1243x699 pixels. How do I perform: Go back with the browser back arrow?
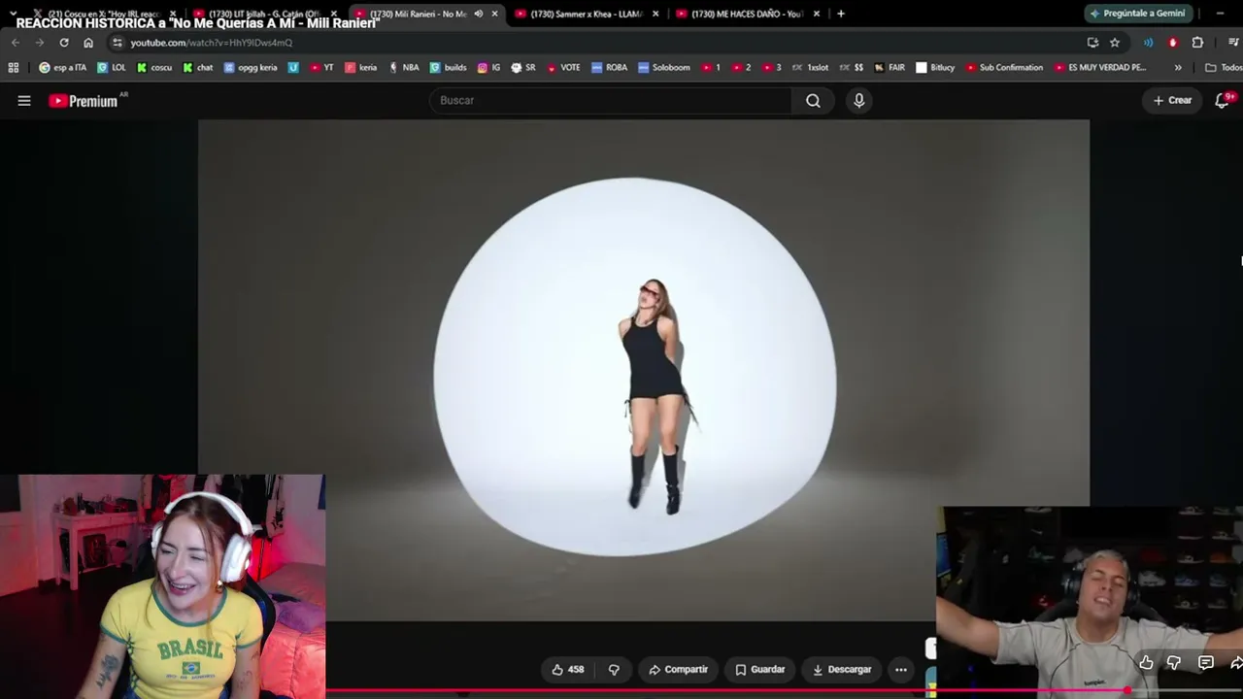pos(16,42)
